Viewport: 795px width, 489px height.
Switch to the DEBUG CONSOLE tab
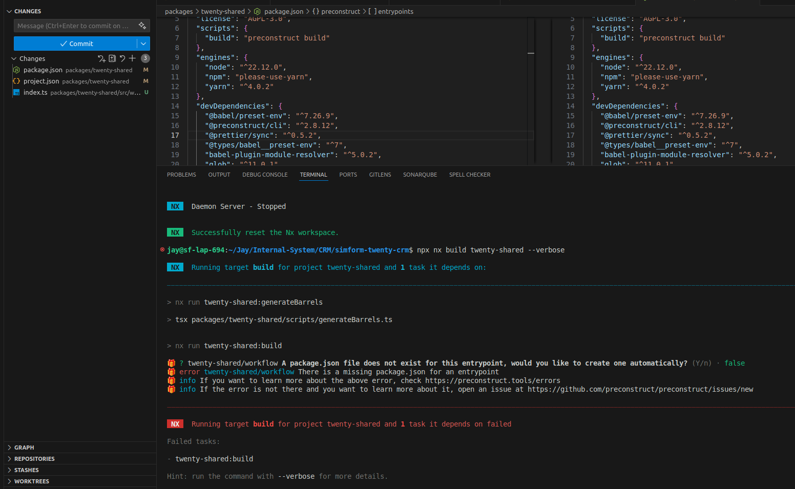pyautogui.click(x=265, y=175)
